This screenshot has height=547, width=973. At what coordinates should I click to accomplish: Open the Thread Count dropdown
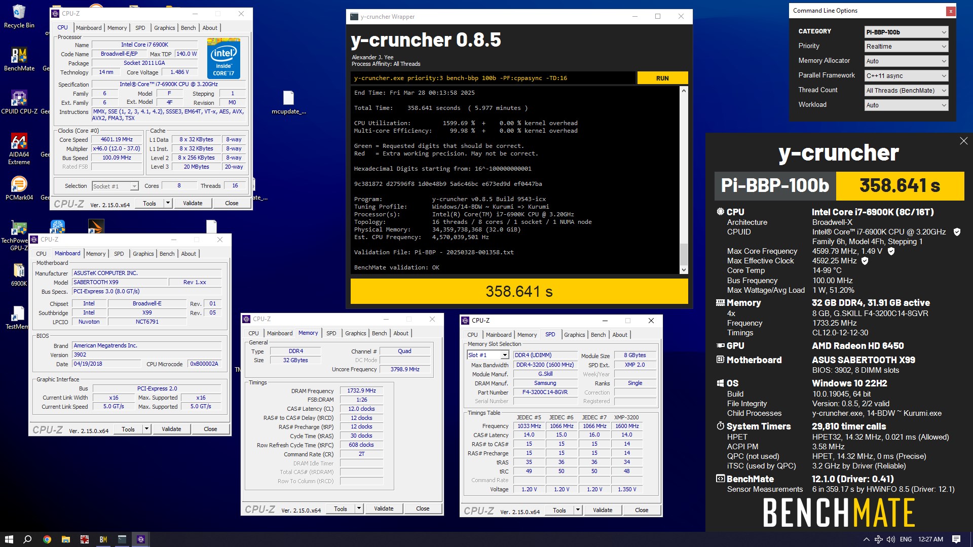(906, 90)
